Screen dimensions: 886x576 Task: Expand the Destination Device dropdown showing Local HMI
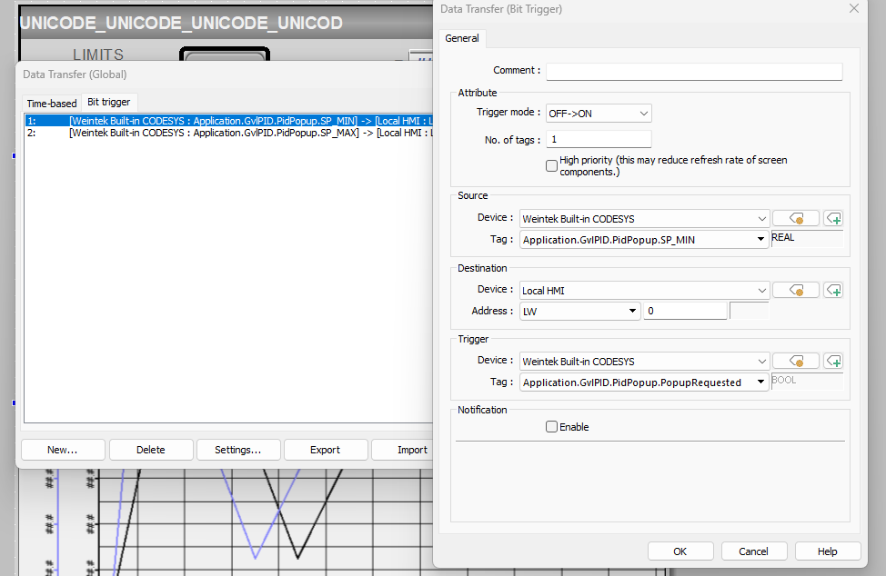[x=644, y=291]
